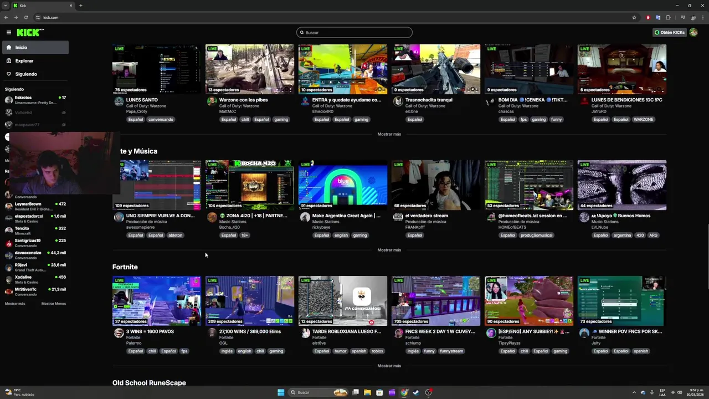Open el verdadero stream thumbnail
The image size is (709, 399).
pos(436,185)
